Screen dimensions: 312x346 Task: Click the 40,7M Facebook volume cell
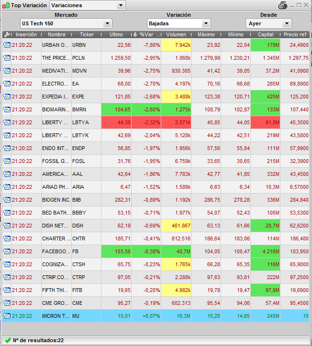click(x=176, y=251)
